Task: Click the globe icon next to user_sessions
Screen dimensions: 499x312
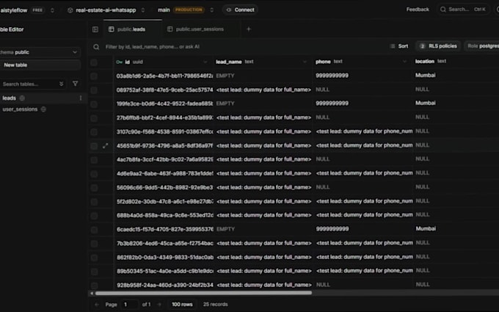Action: click(x=43, y=109)
